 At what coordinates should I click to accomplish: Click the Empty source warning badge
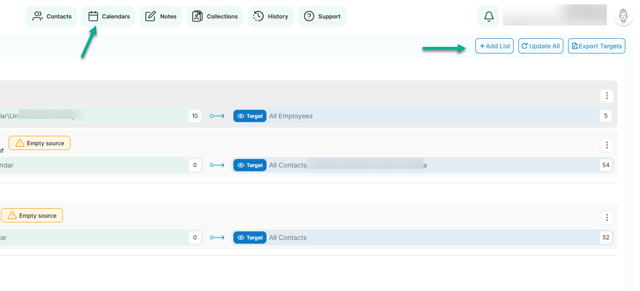click(x=39, y=142)
